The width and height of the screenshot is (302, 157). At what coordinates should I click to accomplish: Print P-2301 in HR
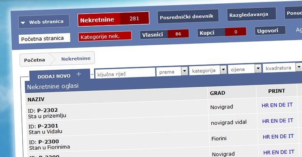(266, 121)
